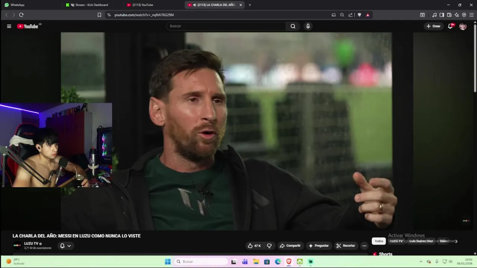Click the address bar URL
The image size is (477, 268).
coord(144,15)
